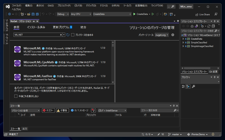The image size is (225, 140).
Task: Toggle the 0/1 メッセージ filter button
Action: click(x=80, y=110)
